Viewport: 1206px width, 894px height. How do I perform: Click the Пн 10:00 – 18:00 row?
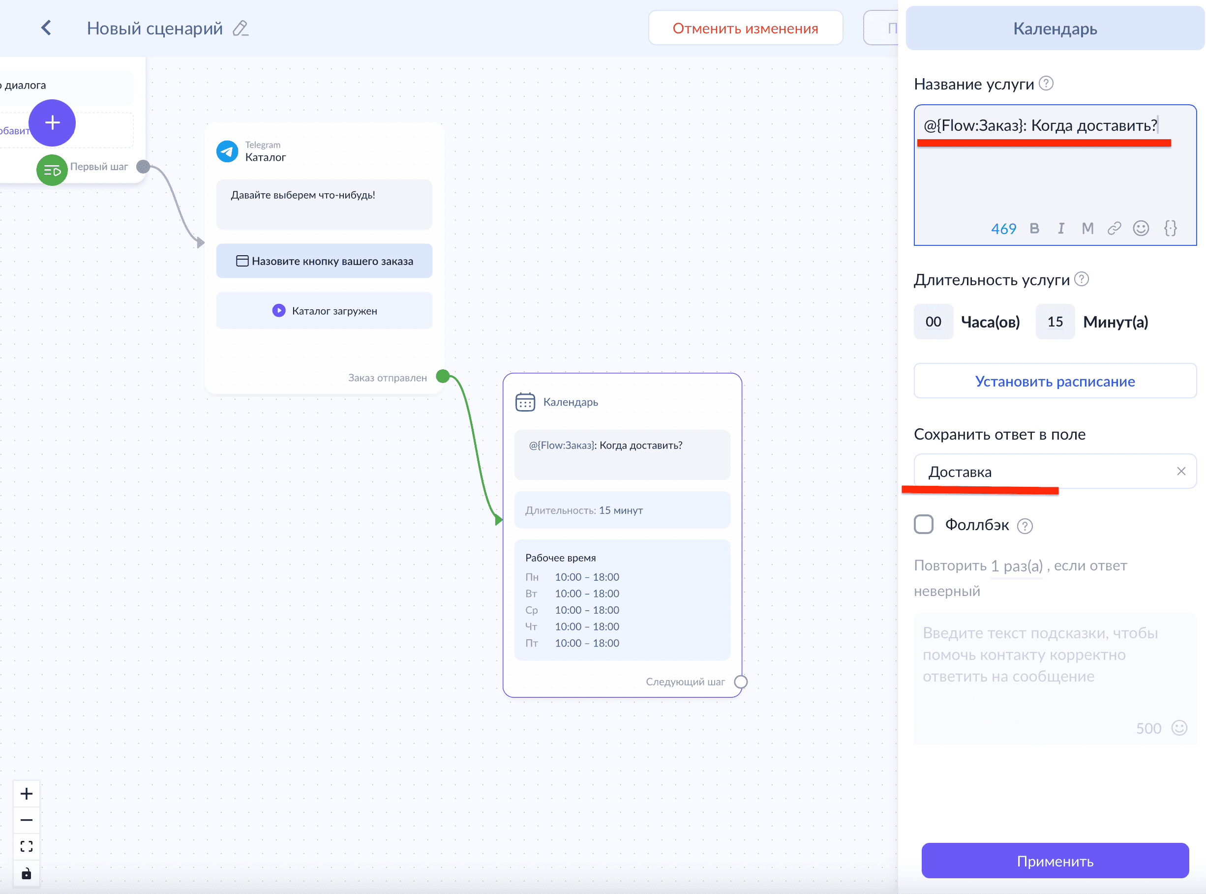click(x=572, y=577)
